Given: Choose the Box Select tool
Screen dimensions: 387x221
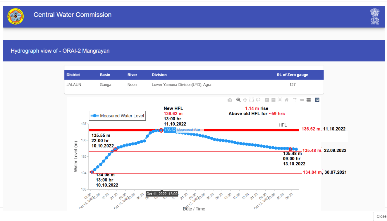Looking at the screenshot, I should (252, 100).
